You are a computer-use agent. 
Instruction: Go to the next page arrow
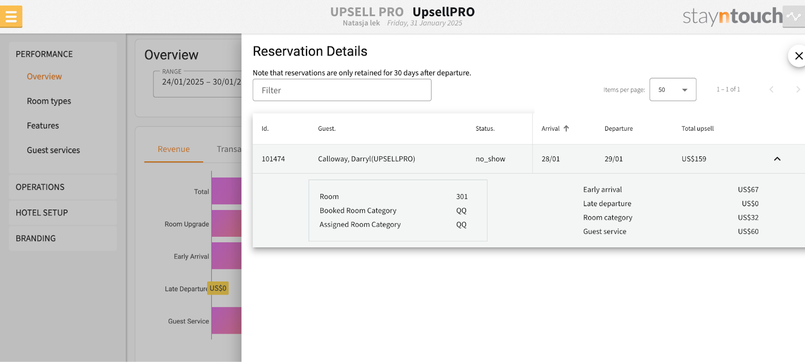(x=798, y=89)
